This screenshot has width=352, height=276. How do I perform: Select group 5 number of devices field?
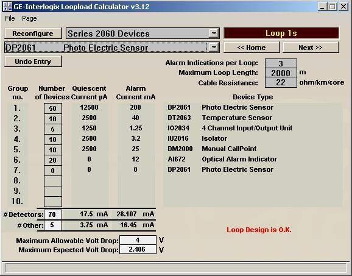(53, 150)
